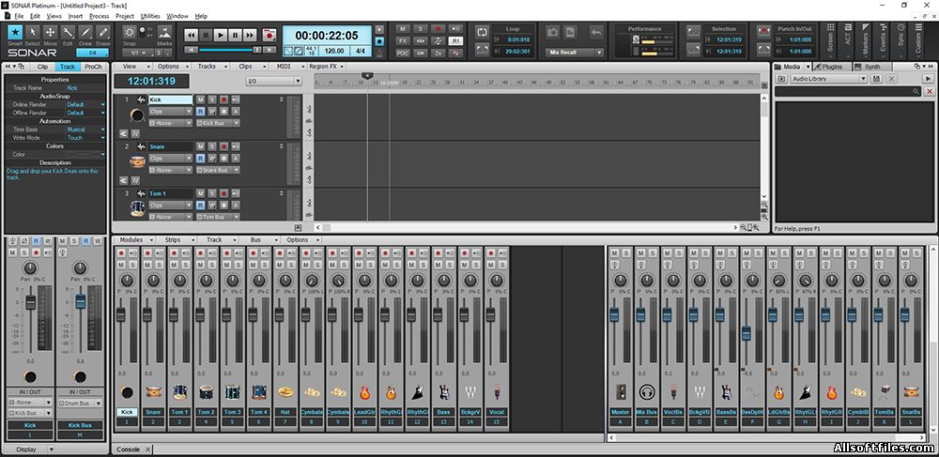
Task: Rewind with the transport rewind button
Action: (x=192, y=36)
